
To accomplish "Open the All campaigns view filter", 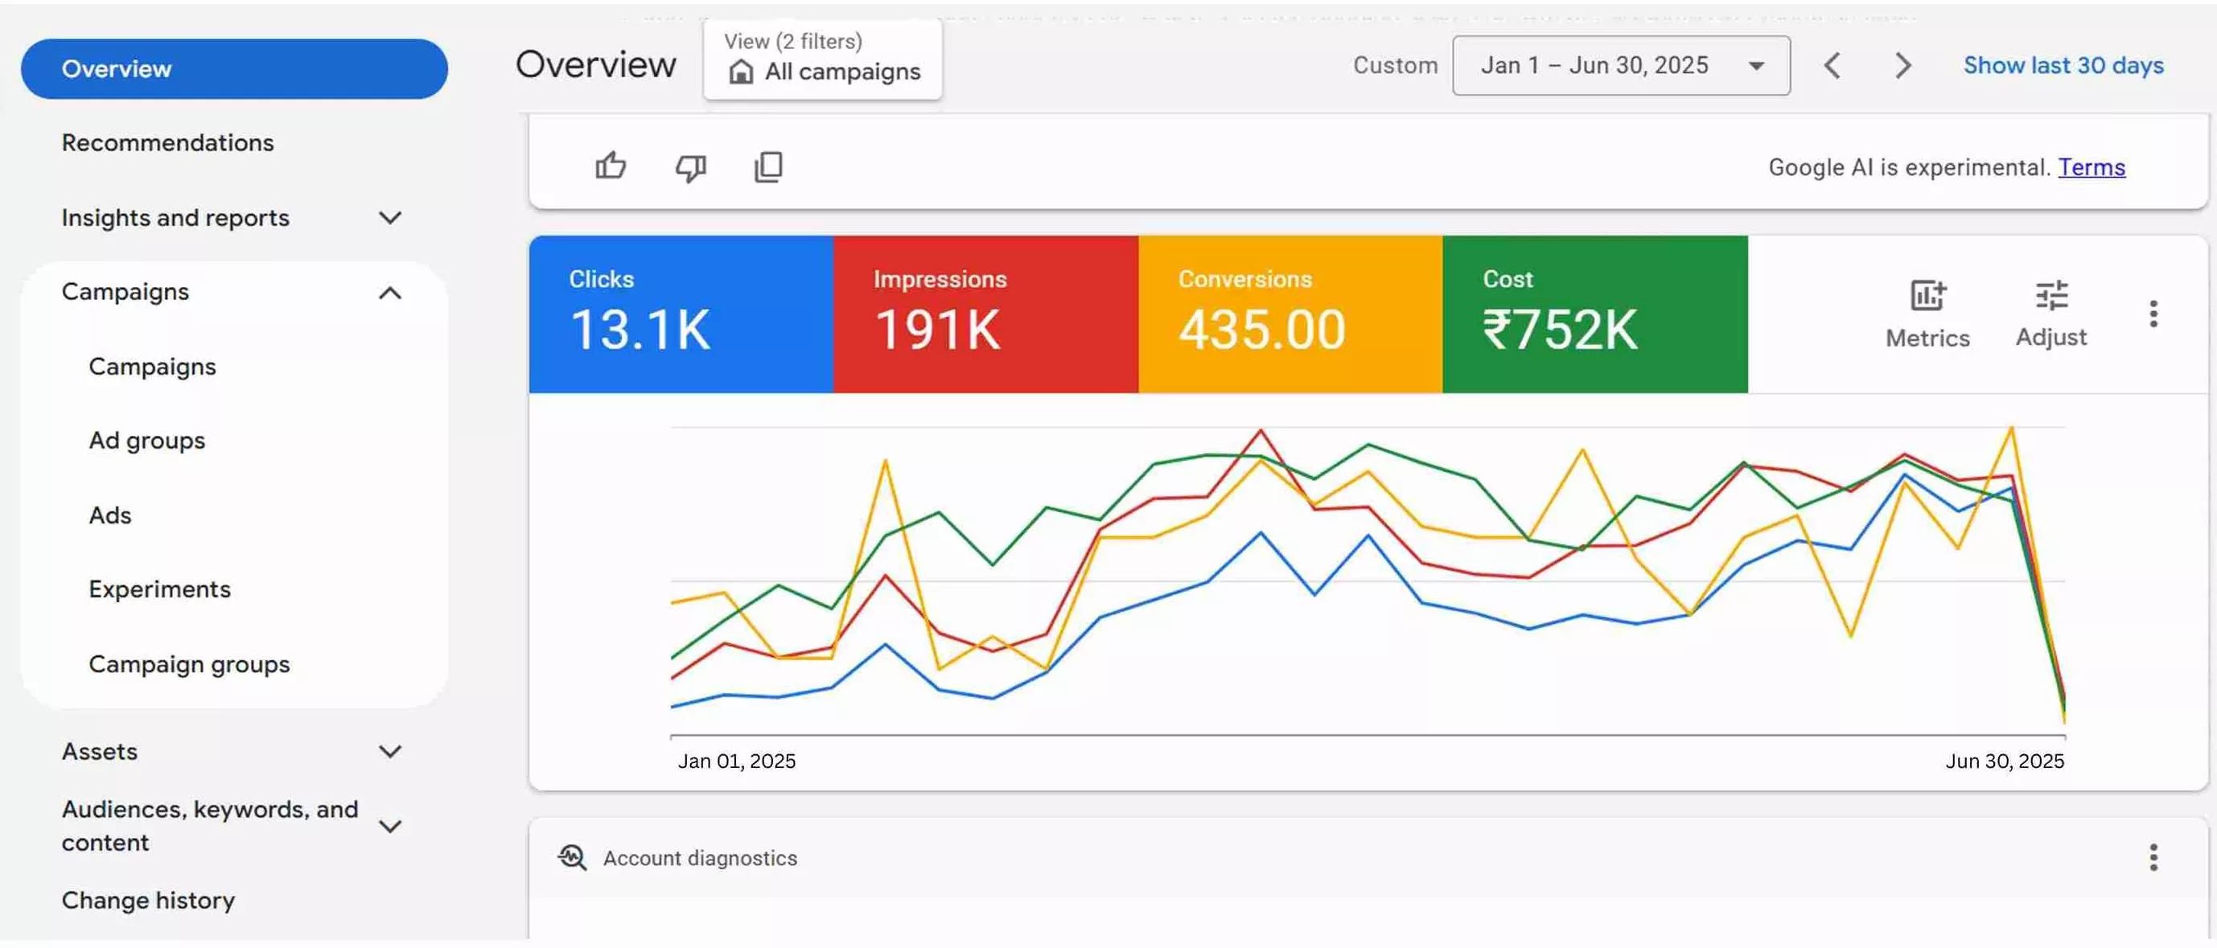I will (x=822, y=59).
